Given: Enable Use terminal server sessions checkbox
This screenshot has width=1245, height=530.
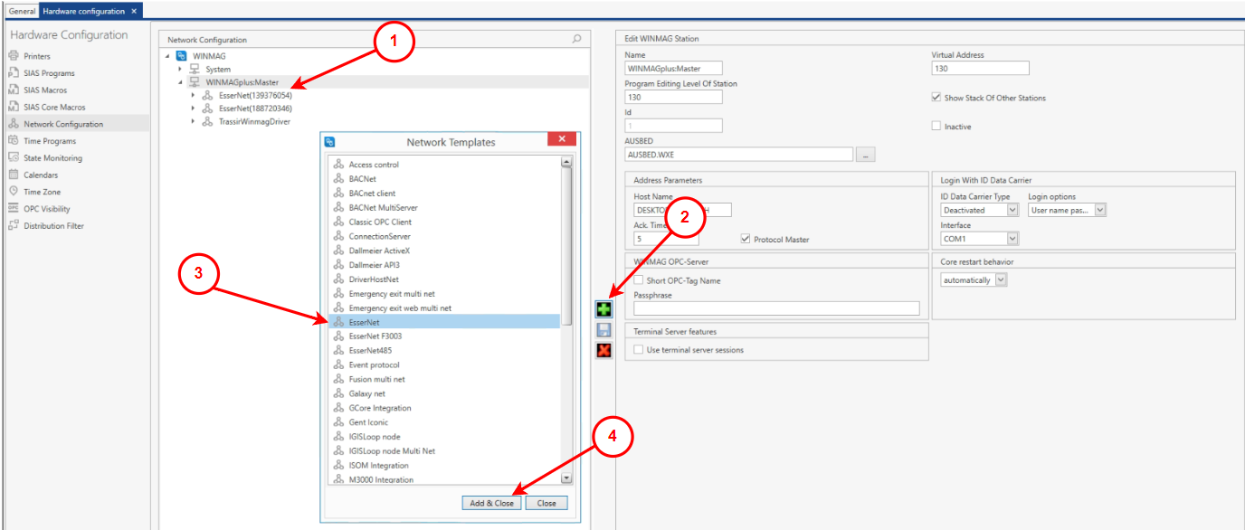Looking at the screenshot, I should tap(639, 349).
